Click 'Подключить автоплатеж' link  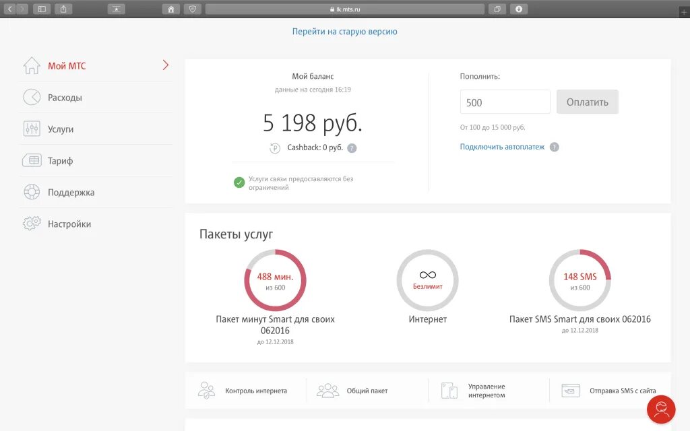tap(502, 147)
